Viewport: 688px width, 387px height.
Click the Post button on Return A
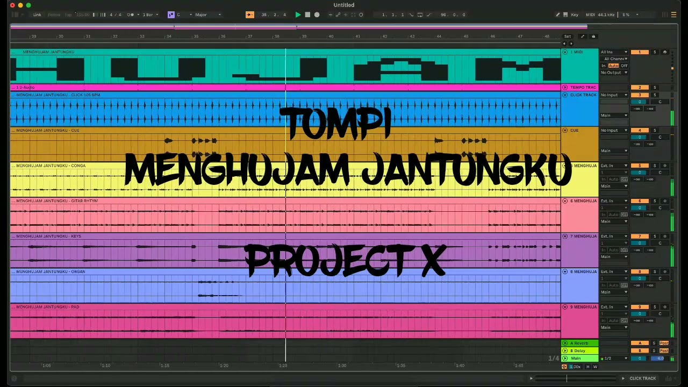tap(664, 343)
